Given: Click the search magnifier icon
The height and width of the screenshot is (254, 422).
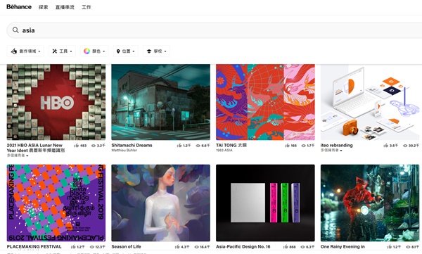Looking at the screenshot, I should coord(15,30).
